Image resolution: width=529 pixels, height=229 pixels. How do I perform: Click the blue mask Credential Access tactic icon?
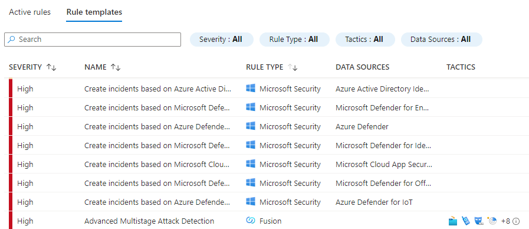click(479, 221)
